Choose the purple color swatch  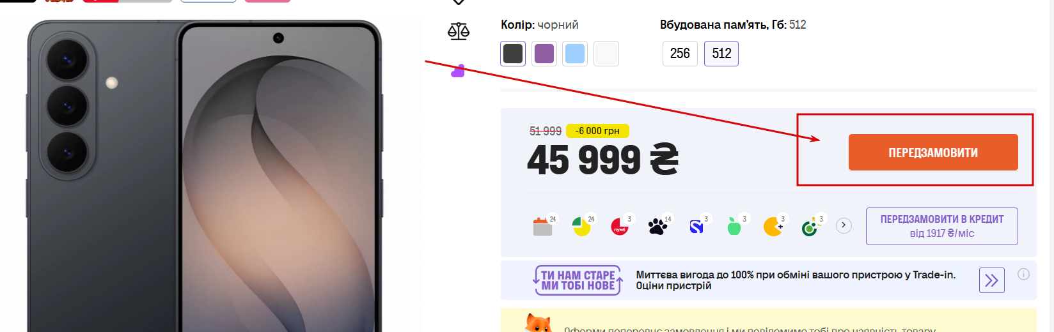544,54
